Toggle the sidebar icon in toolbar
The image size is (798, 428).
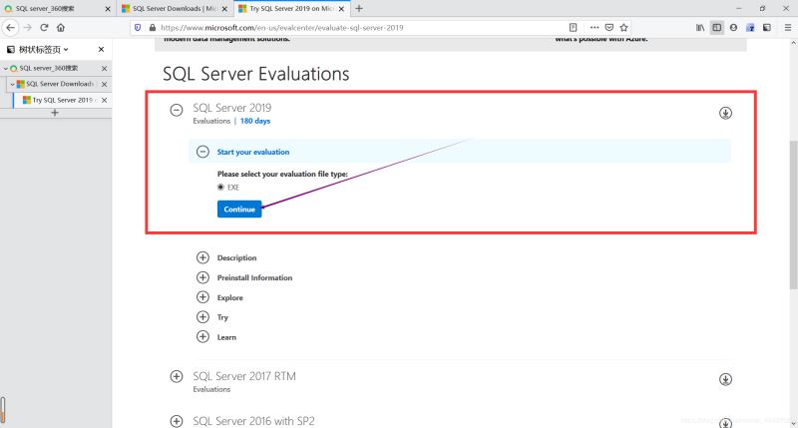tap(716, 28)
